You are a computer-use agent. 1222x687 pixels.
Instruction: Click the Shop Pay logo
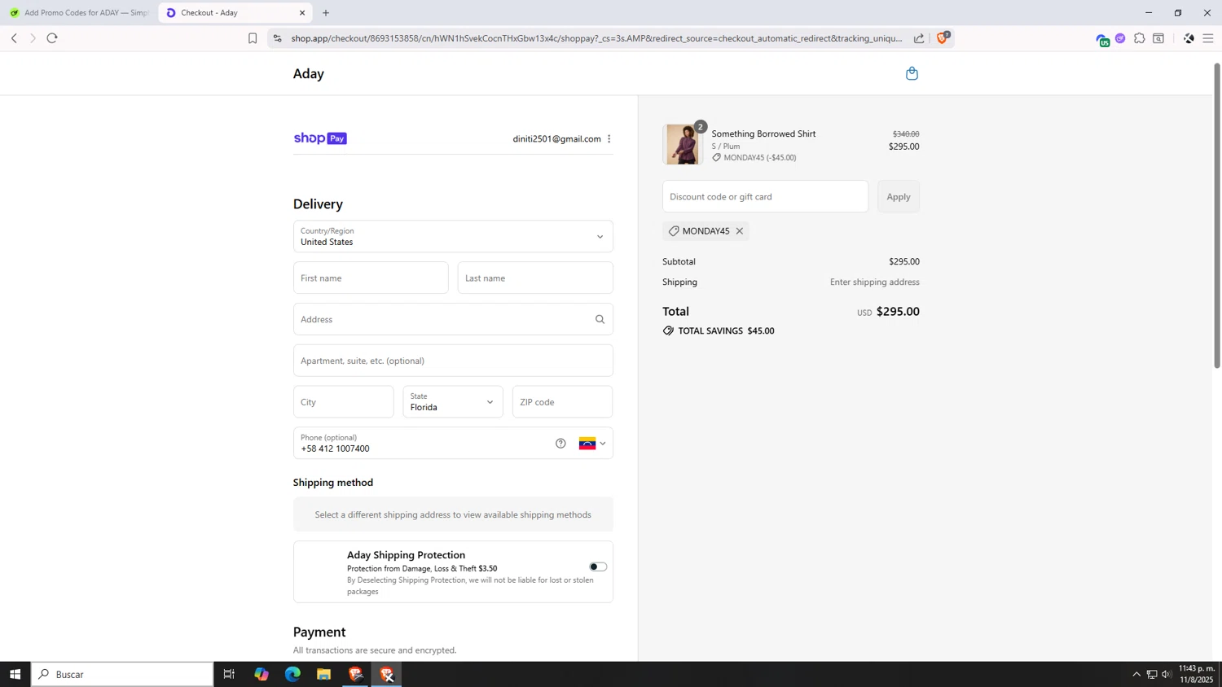coord(320,138)
